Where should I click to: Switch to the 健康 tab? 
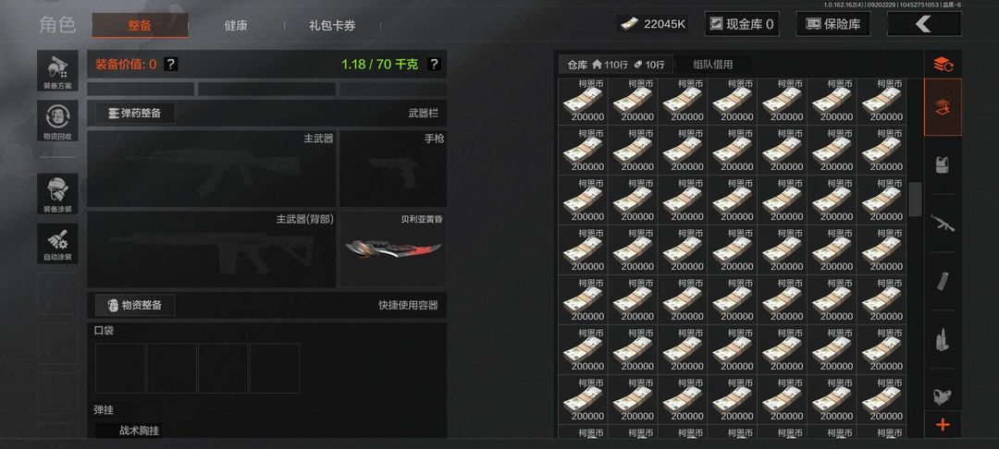[236, 26]
